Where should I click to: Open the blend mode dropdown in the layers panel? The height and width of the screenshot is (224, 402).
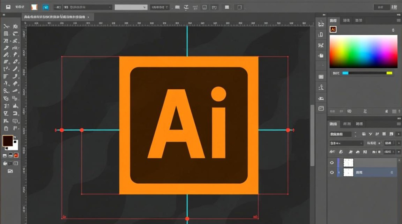(x=346, y=143)
